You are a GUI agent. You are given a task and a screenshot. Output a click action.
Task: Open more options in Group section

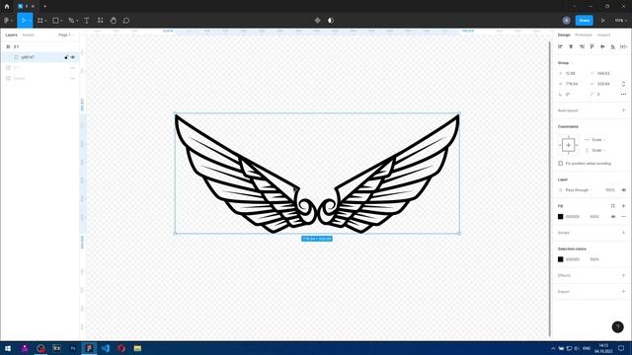(623, 95)
